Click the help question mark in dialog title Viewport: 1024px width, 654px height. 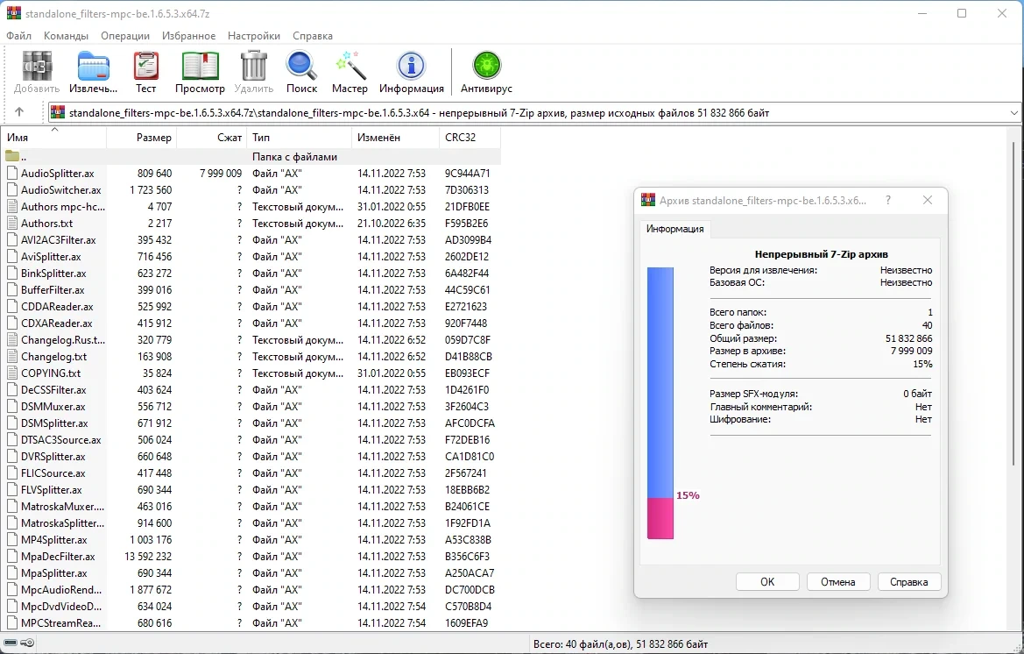[888, 200]
